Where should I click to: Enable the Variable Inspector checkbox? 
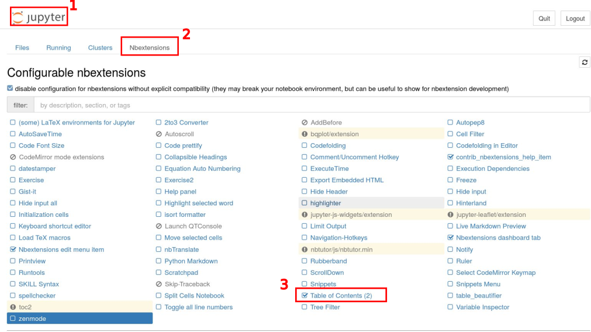click(x=450, y=307)
